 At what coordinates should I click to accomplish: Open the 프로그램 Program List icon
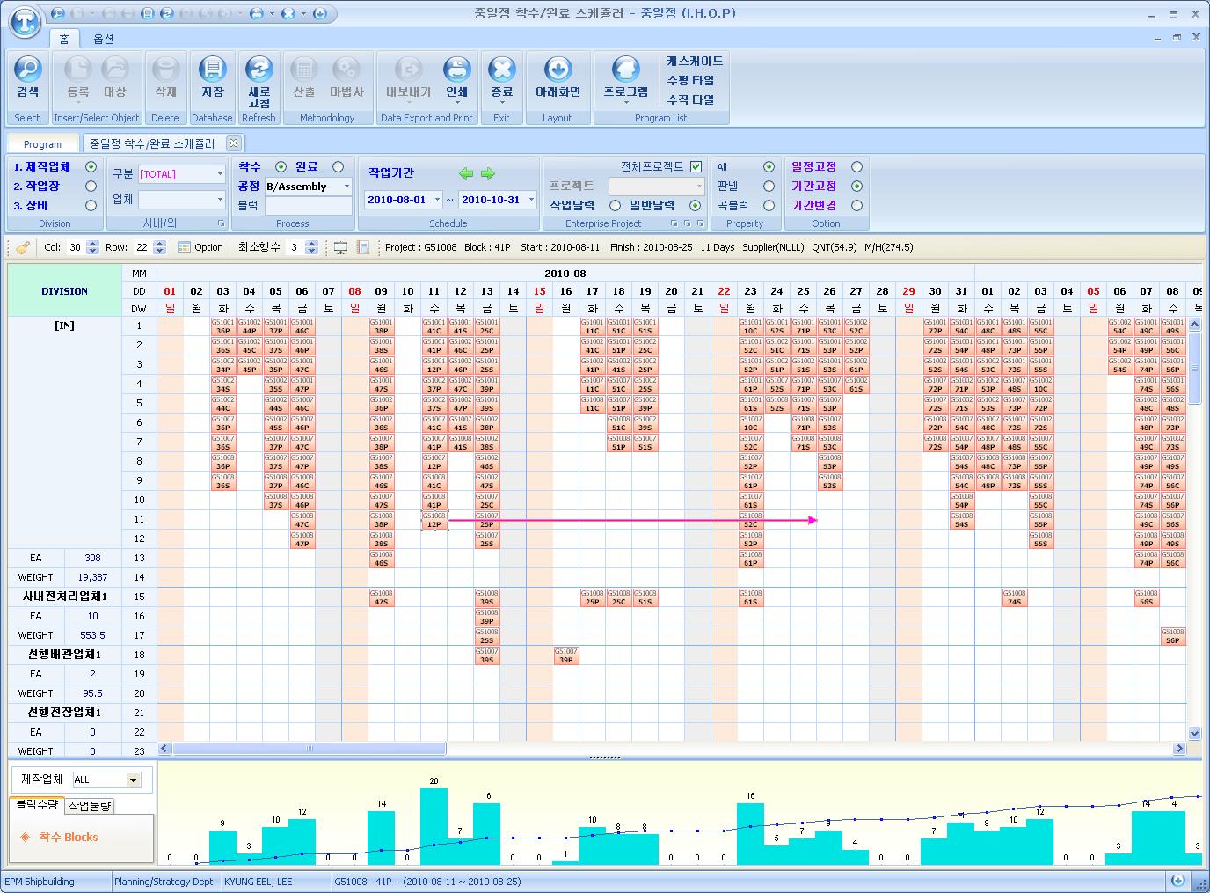(625, 70)
